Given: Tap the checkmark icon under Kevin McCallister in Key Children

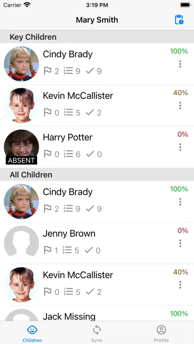Looking at the screenshot, I should [90, 113].
